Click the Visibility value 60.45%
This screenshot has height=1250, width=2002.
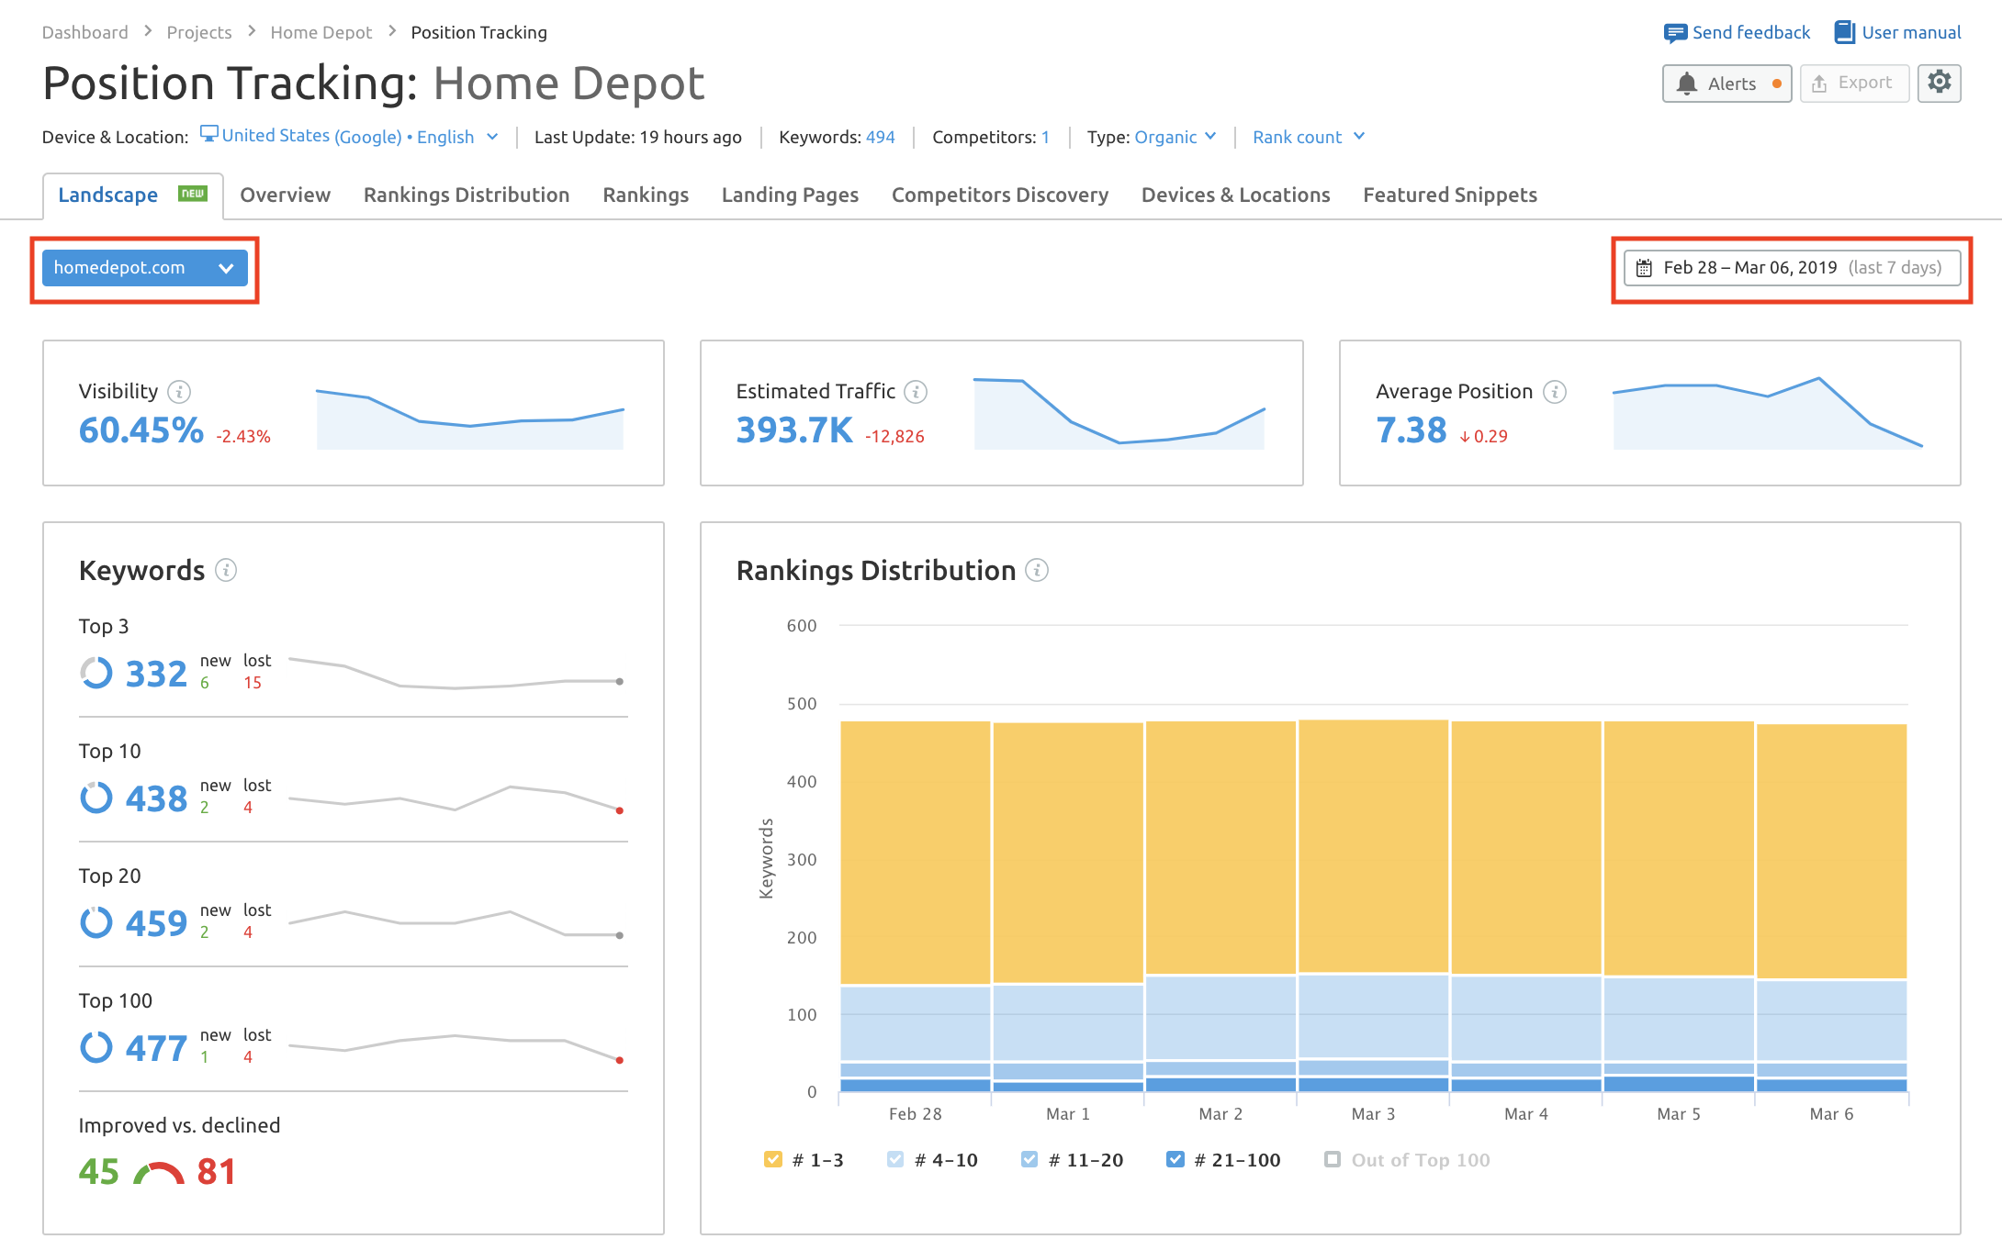pyautogui.click(x=141, y=430)
